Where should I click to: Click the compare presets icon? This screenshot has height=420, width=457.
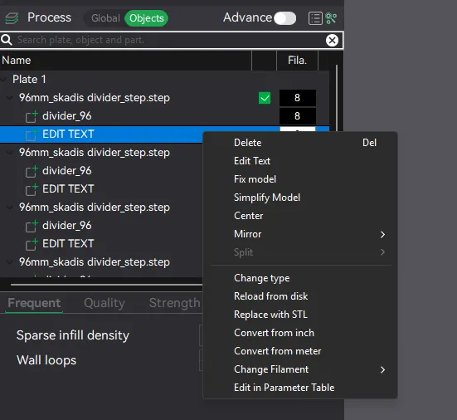click(x=331, y=18)
